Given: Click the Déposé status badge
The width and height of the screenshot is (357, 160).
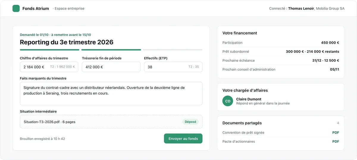Looking at the screenshot, I should pos(190,122).
